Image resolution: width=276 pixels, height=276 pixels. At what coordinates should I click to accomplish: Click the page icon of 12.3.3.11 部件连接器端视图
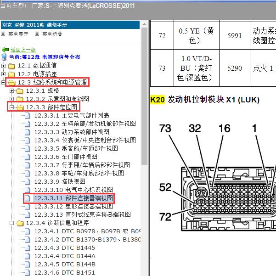[27, 198]
